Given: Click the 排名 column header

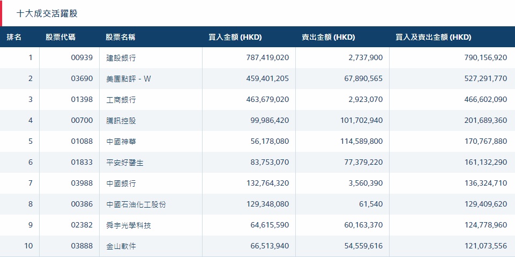Looking at the screenshot, I should point(14,37).
